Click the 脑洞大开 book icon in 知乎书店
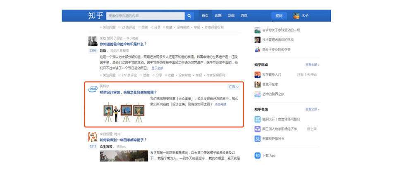Viewport: 397px width, 183px height. (x=257, y=119)
